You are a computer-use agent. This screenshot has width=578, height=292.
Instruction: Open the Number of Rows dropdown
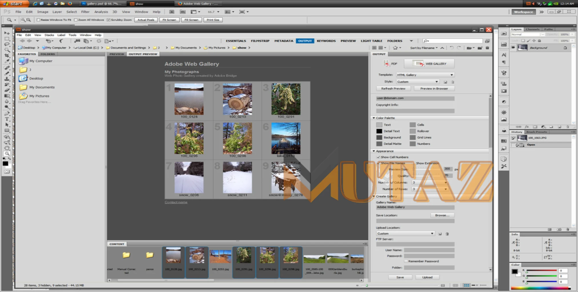click(x=430, y=189)
